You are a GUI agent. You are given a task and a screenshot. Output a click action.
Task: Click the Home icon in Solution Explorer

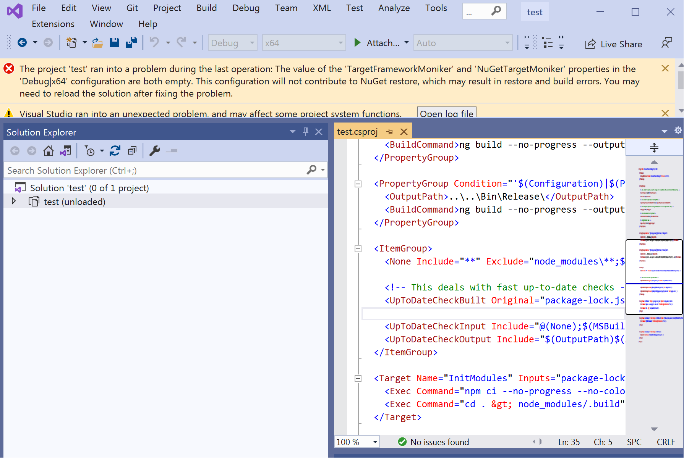click(x=48, y=151)
